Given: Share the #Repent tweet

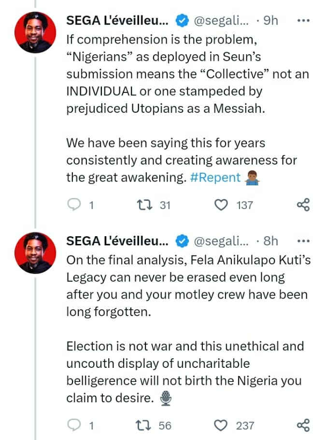Looking at the screenshot, I should tap(303, 205).
